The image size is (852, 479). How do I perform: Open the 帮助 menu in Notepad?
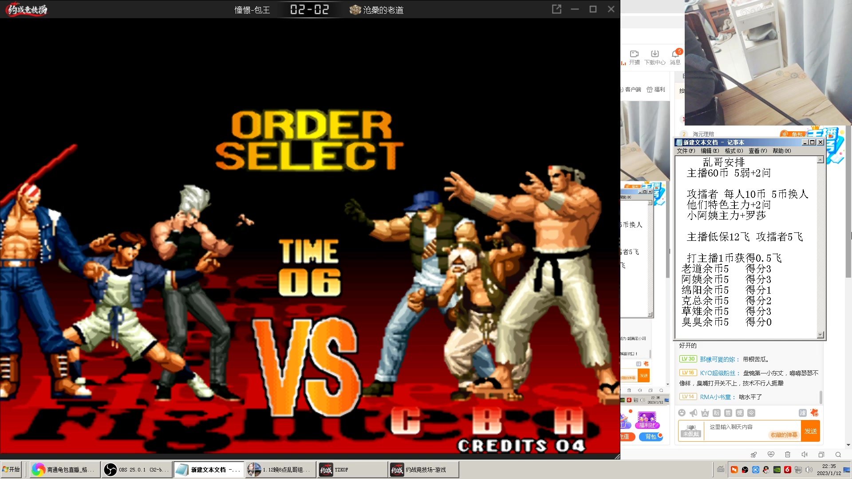782,151
